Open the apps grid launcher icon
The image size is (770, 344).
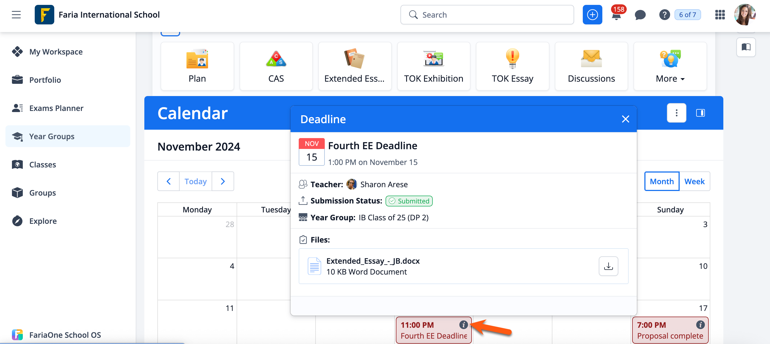720,15
